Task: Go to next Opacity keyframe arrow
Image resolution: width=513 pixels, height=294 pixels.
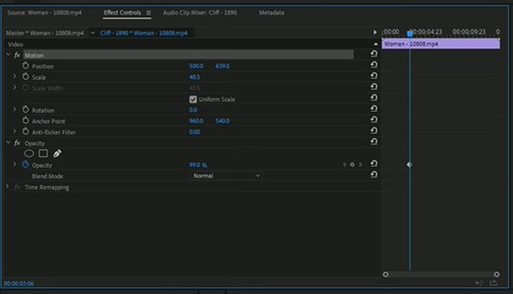Action: click(360, 165)
